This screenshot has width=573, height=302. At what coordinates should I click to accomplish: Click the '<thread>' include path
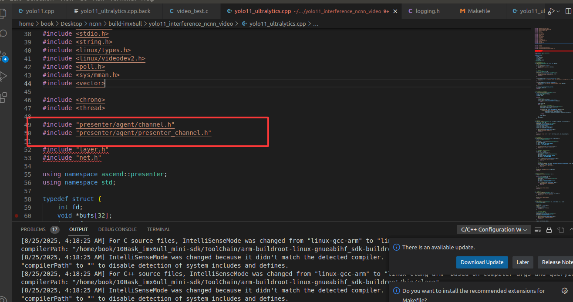click(x=90, y=108)
